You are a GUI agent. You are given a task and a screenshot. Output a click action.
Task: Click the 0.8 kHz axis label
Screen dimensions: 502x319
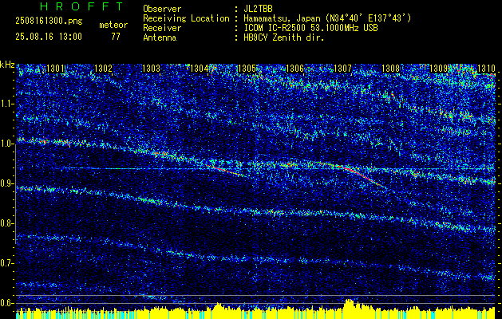[7, 223]
